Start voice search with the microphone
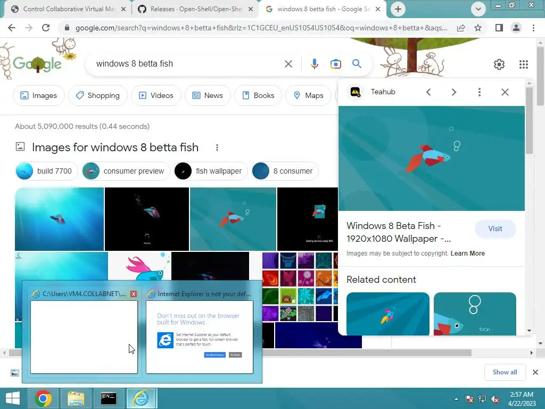Viewport: 545px width, 409px height. [x=314, y=64]
